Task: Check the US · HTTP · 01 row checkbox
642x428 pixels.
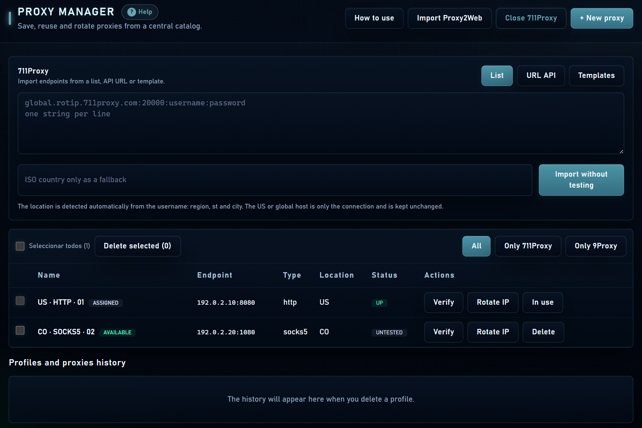Action: tap(20, 301)
